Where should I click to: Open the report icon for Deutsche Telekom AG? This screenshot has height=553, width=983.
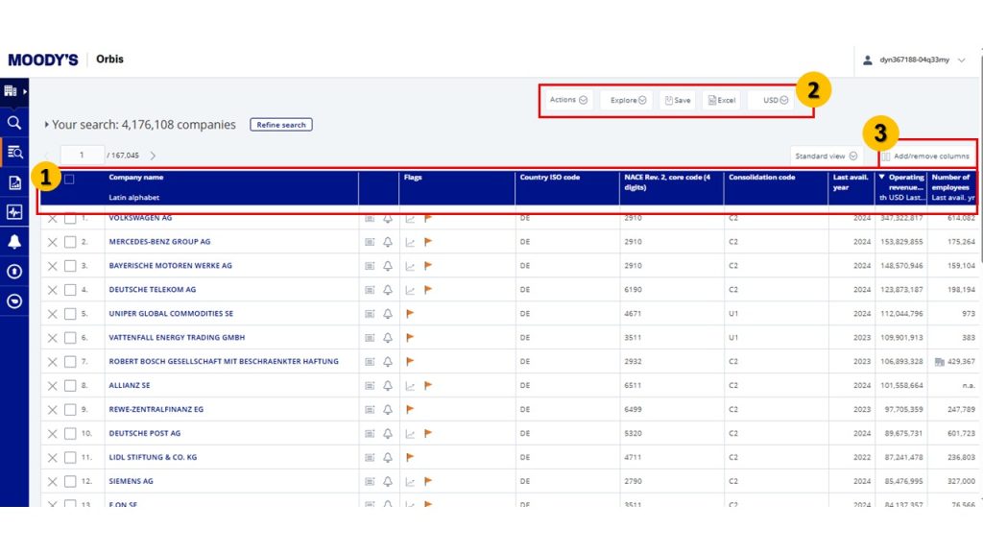pos(370,290)
